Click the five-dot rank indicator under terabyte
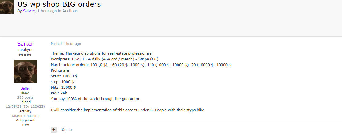 [x=25, y=55]
